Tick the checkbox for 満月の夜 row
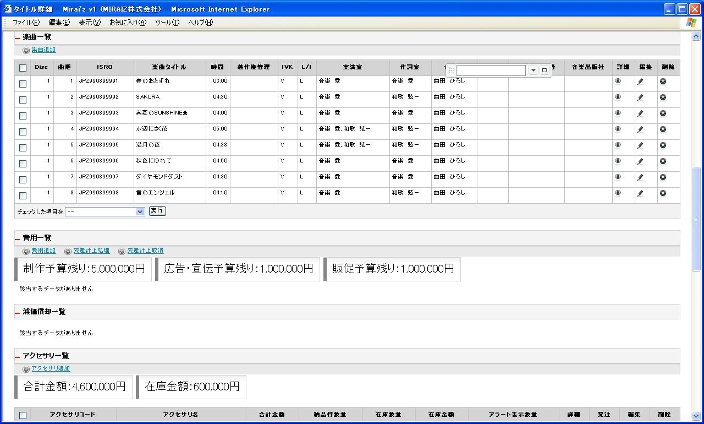The height and width of the screenshot is (424, 704). (x=23, y=148)
